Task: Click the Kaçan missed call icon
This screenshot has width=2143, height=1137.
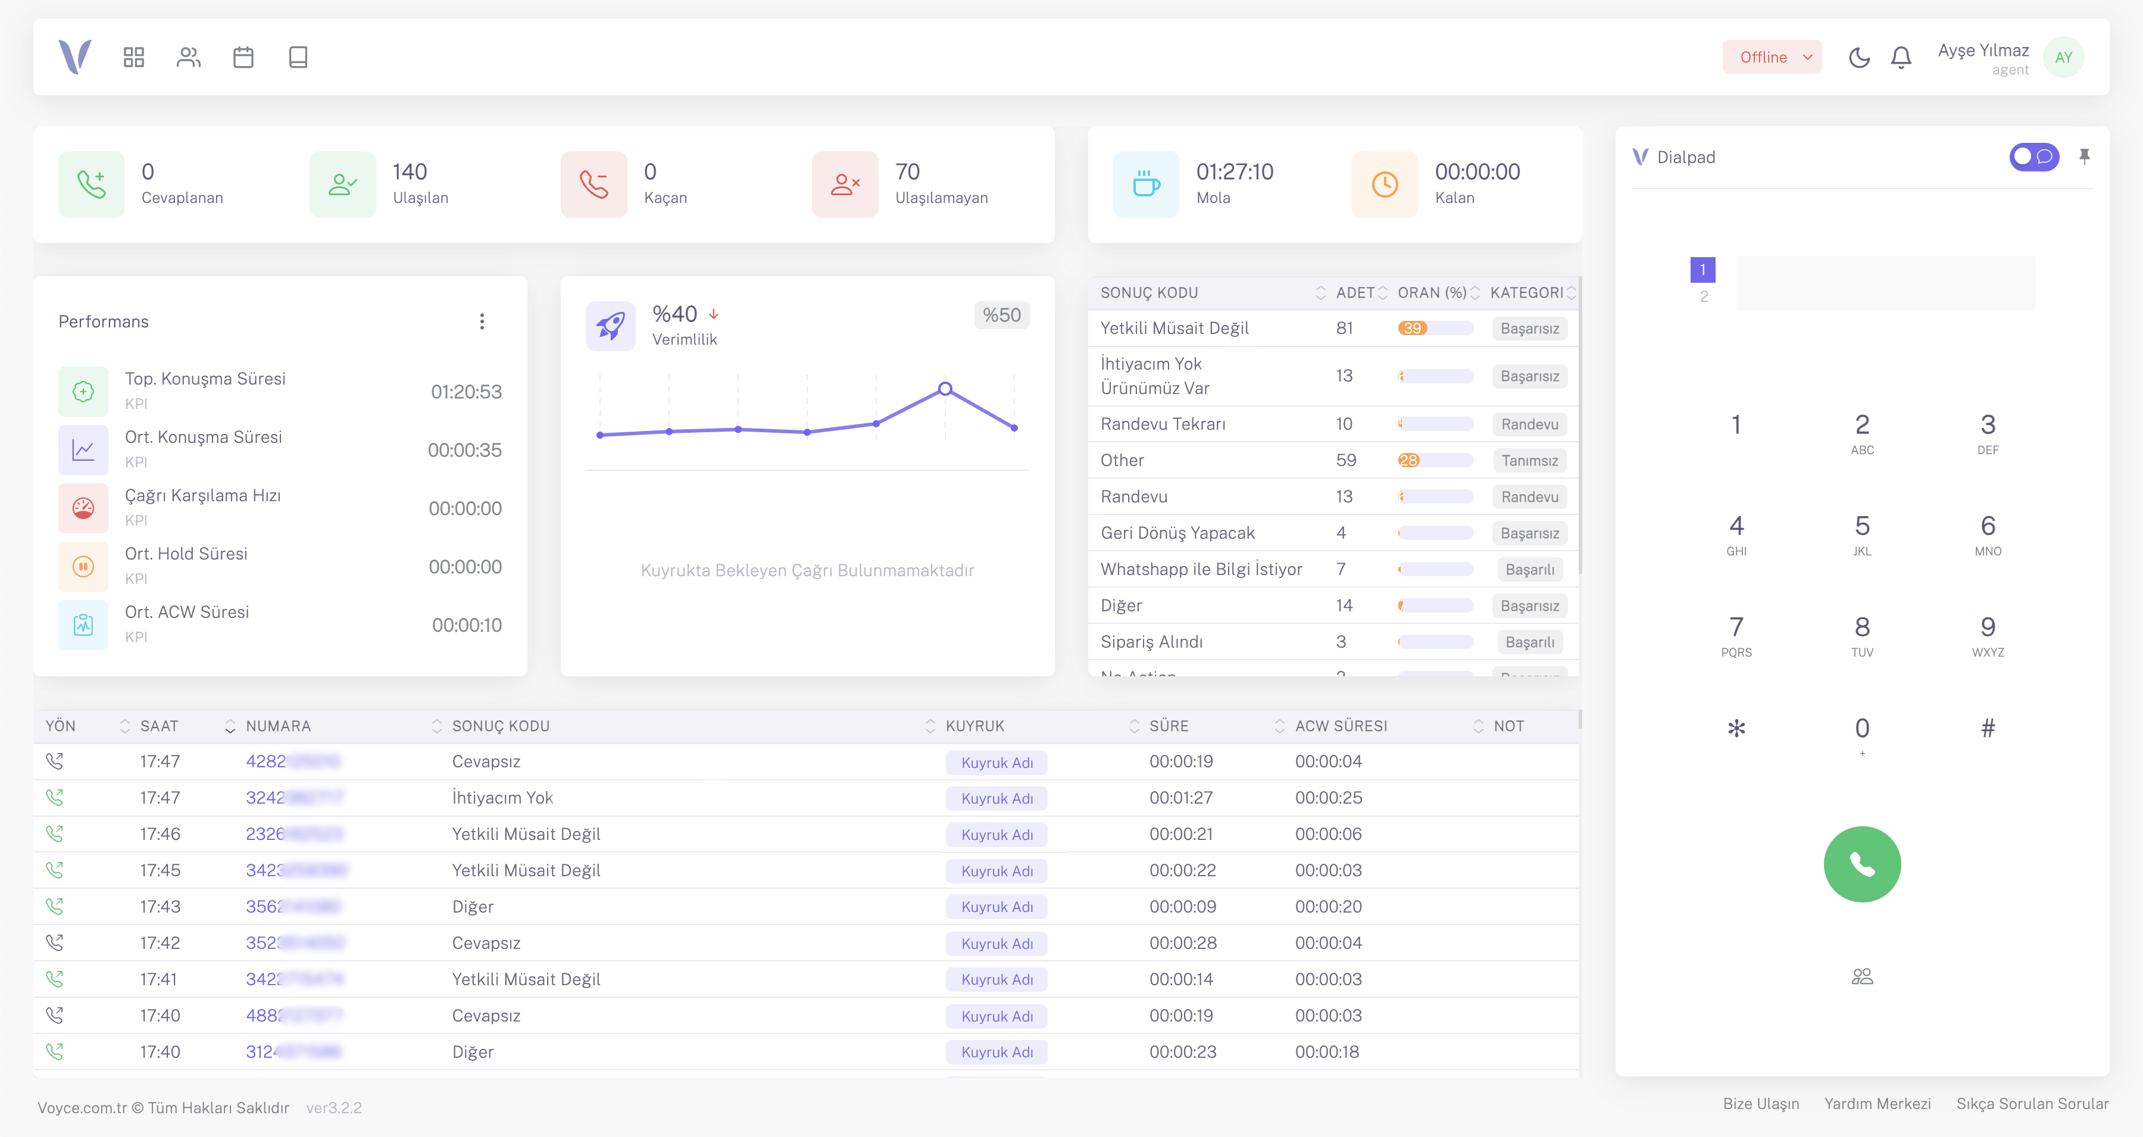Action: click(x=594, y=184)
